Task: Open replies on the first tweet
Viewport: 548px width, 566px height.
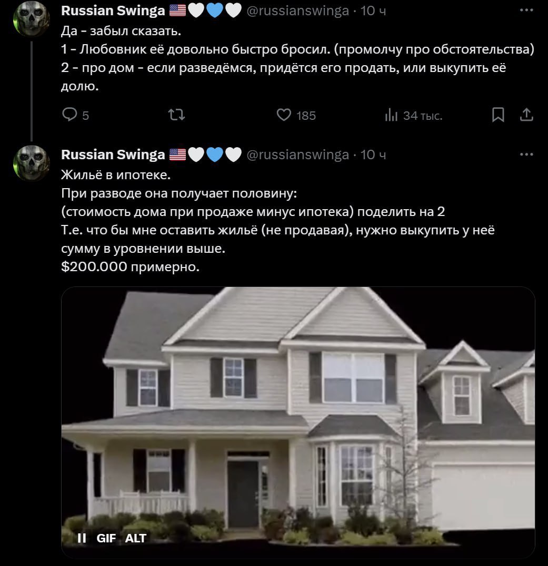Action: (75, 115)
